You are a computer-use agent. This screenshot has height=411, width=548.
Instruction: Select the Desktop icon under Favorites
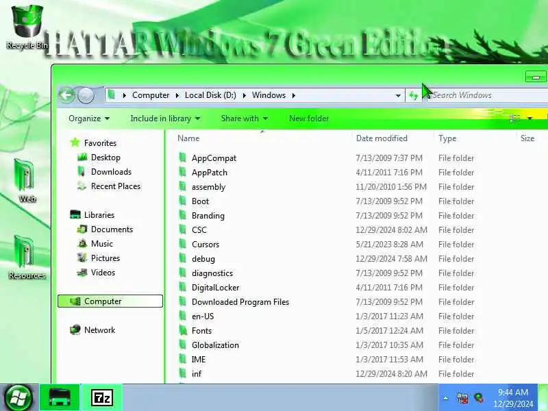pyautogui.click(x=82, y=158)
